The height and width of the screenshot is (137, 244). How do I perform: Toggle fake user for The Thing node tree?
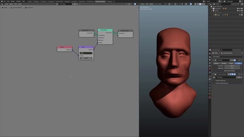[73, 4]
